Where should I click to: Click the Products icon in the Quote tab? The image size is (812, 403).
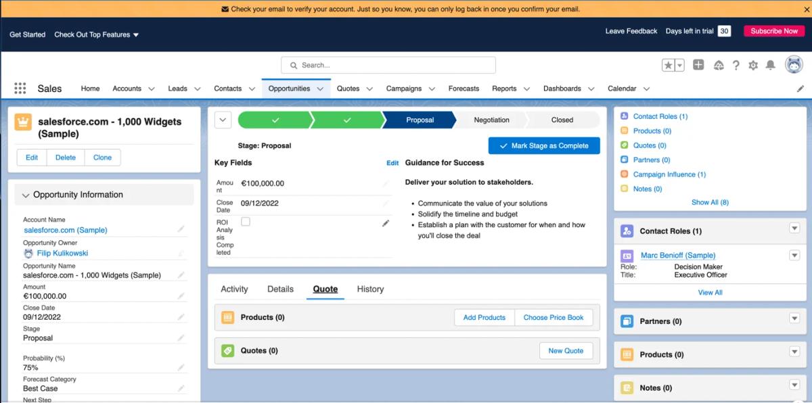coord(228,317)
